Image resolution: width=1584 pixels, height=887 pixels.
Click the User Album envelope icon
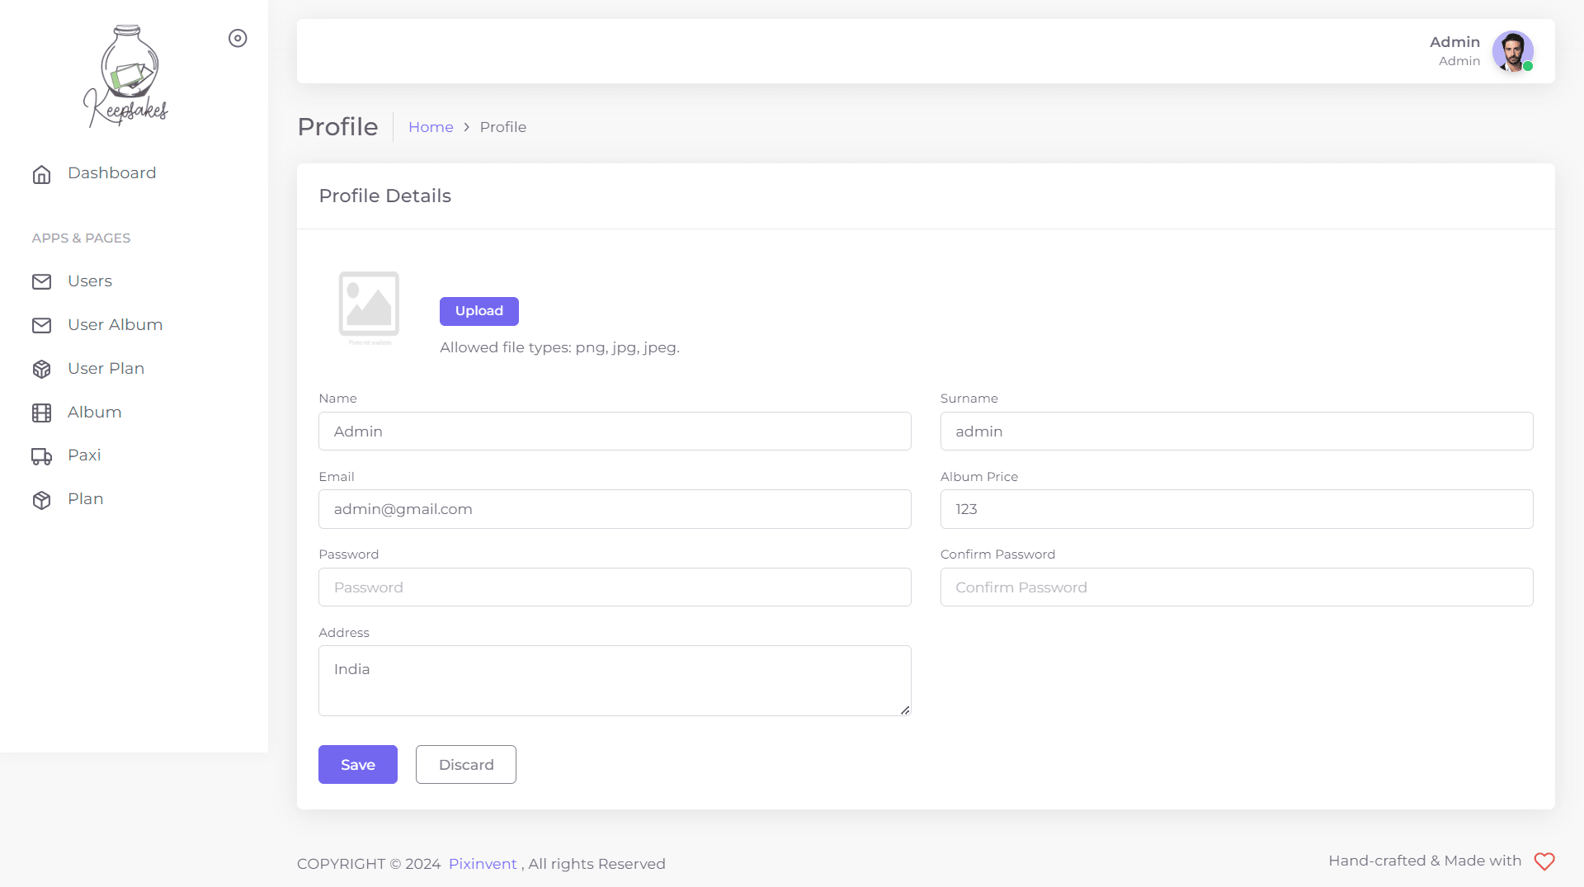tap(41, 326)
